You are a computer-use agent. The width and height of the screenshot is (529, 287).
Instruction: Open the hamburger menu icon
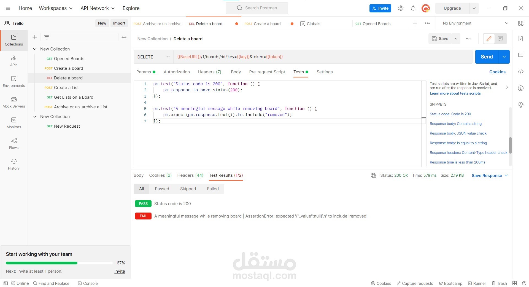click(x=8, y=8)
